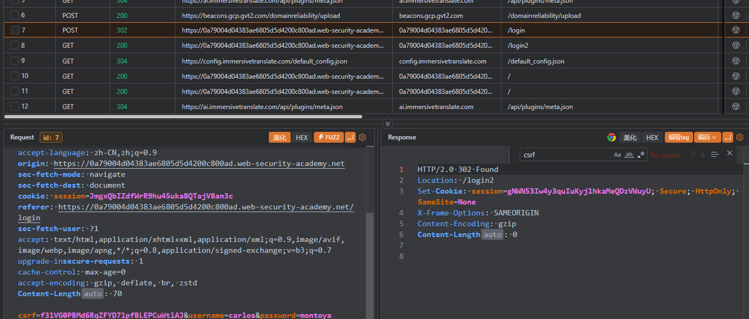Viewport: 749px width, 319px height.
Task: Expand the 编码 dropdown in Response panel
Action: (708, 138)
